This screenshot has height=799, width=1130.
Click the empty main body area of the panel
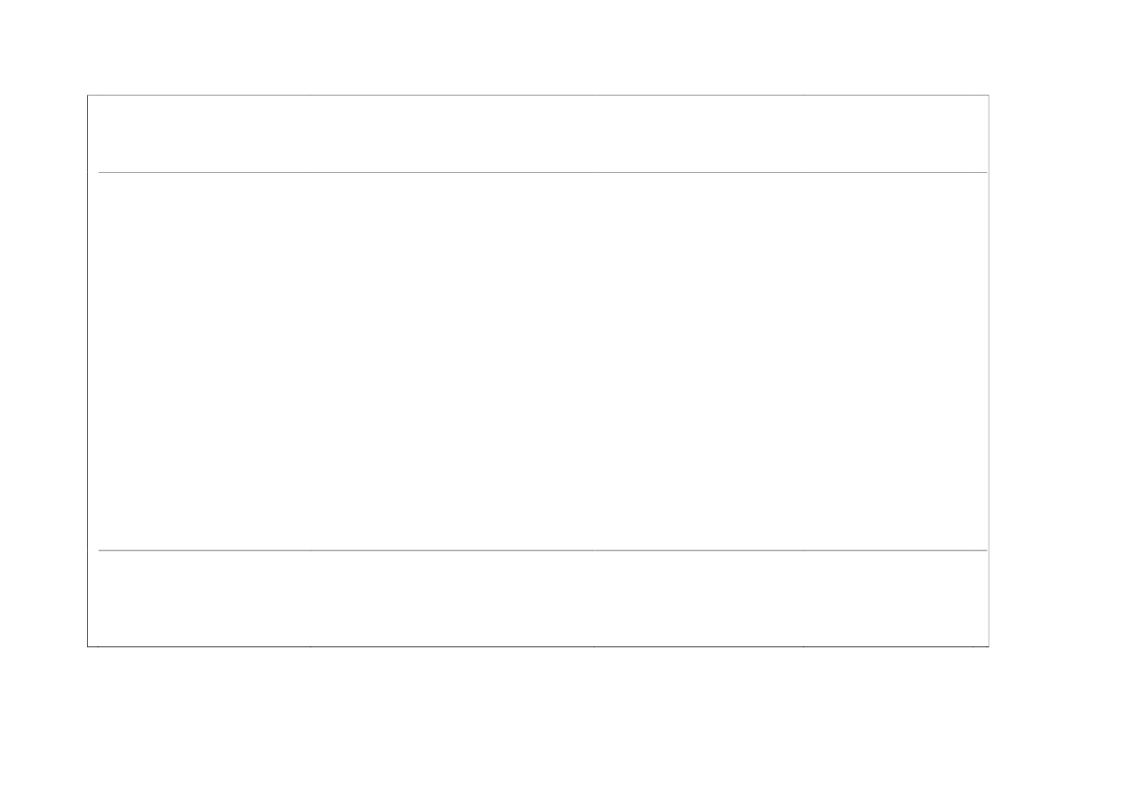537,361
